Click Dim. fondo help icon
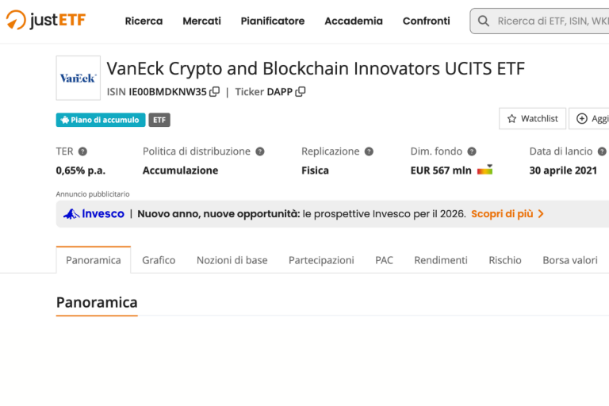 pyautogui.click(x=472, y=151)
